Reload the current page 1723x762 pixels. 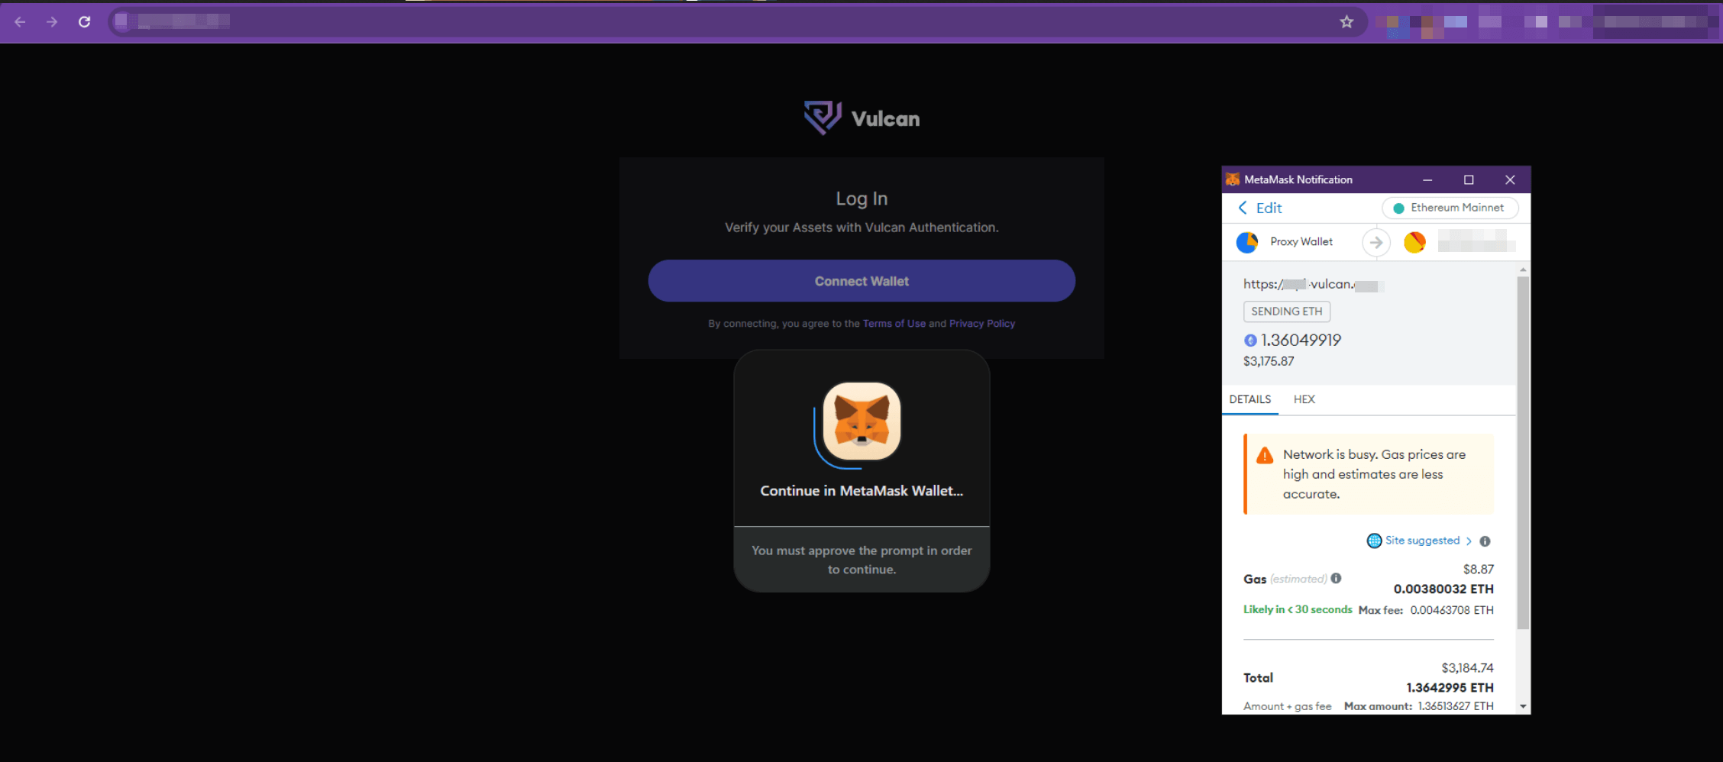[x=85, y=22]
